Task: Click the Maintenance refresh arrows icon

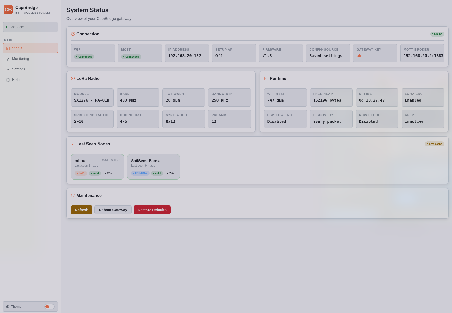Action: [x=73, y=195]
